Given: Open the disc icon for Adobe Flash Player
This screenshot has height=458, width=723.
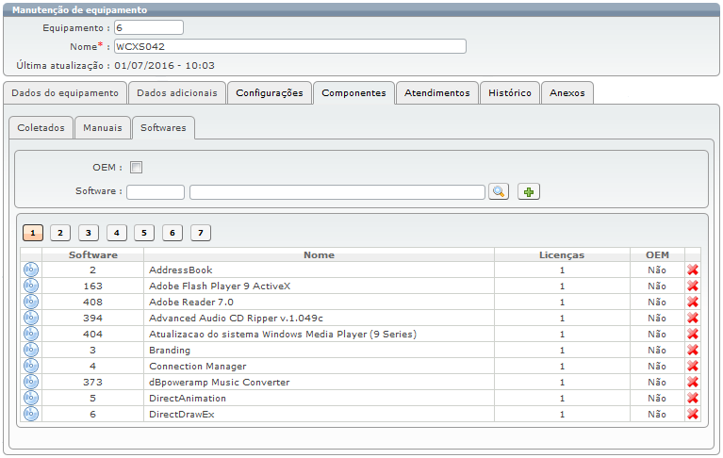Looking at the screenshot, I should pos(31,286).
